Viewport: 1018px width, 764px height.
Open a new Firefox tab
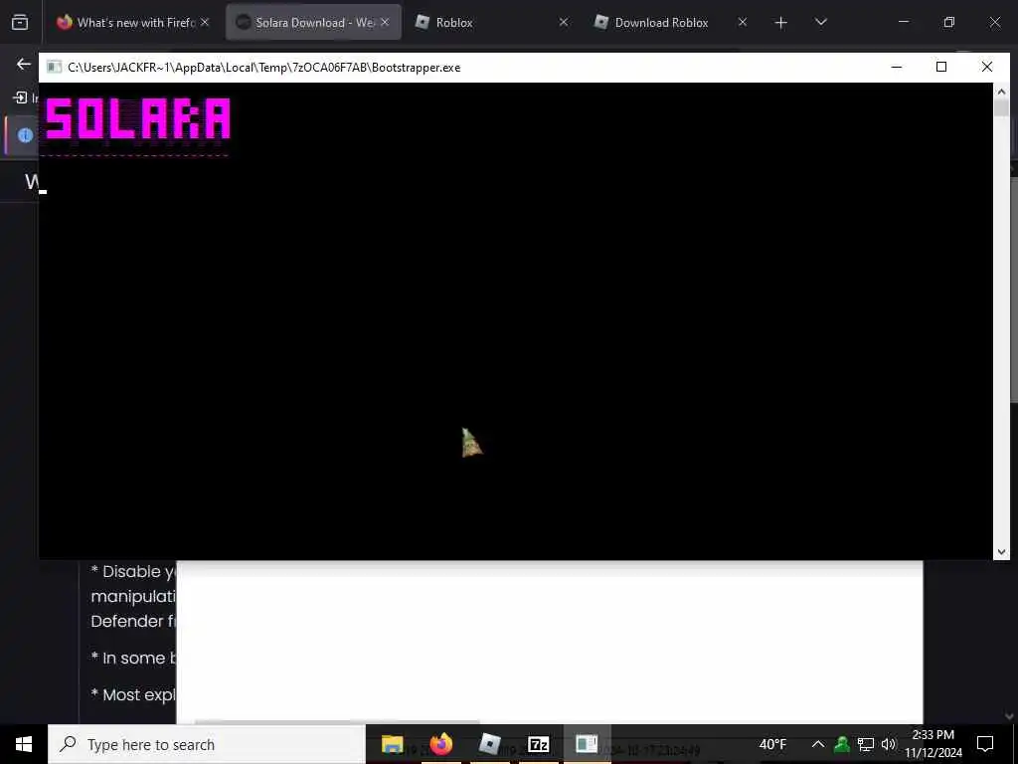point(781,22)
